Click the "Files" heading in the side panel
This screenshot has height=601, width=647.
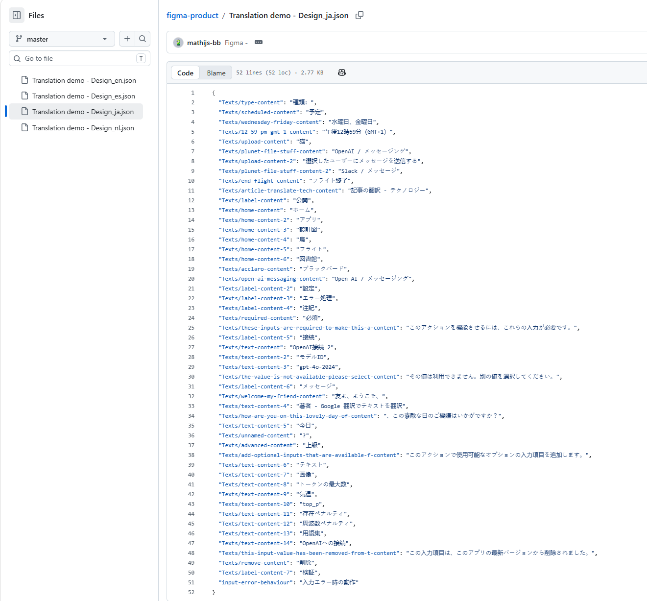coord(36,16)
